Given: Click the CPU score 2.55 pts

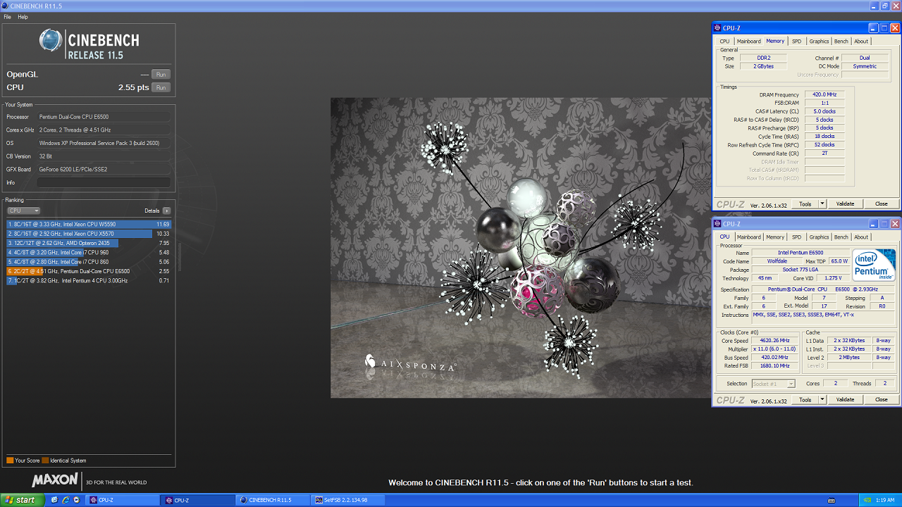Looking at the screenshot, I should (133, 87).
